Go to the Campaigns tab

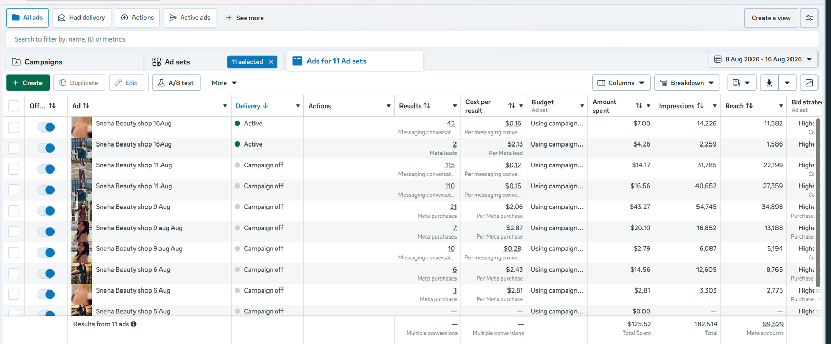75,62
